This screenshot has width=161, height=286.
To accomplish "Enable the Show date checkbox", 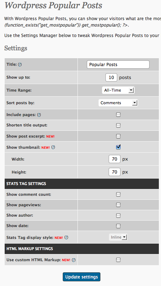I will tap(118, 226).
